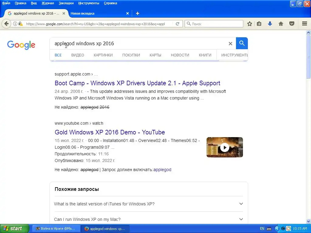Image resolution: width=311 pixels, height=233 pixels.
Task: Select the ВСЕ search tab
Action: (58, 55)
